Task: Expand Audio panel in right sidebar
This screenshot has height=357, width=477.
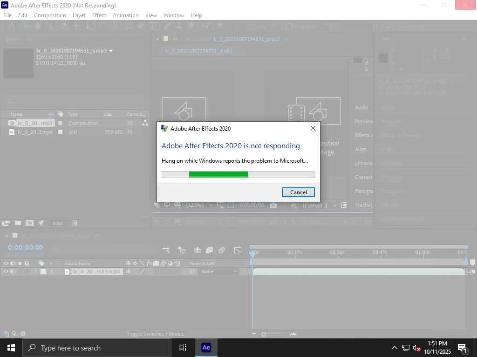Action: tap(361, 107)
